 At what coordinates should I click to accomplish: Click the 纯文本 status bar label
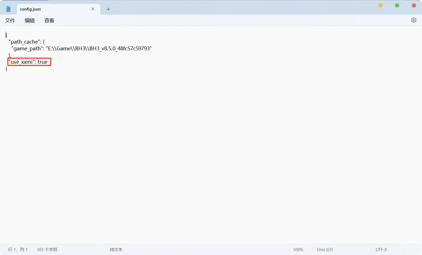click(116, 249)
